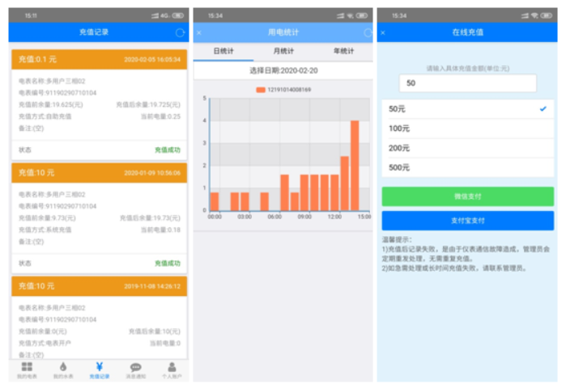Pick the 200元 recharge amount

(467, 148)
